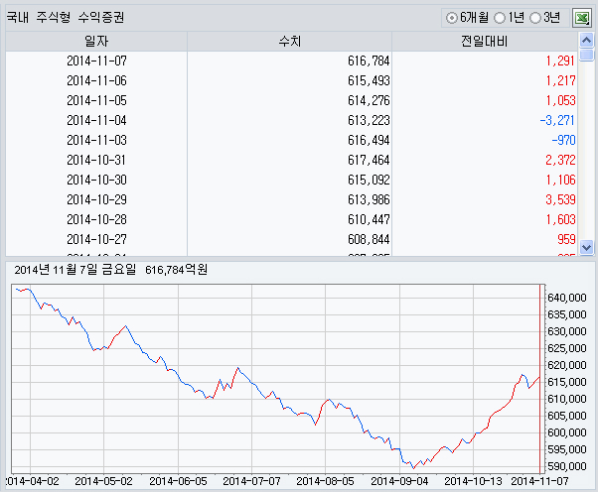Screen dimensions: 598x492
Task: Select the 1년 period radio button
Action: click(x=500, y=18)
